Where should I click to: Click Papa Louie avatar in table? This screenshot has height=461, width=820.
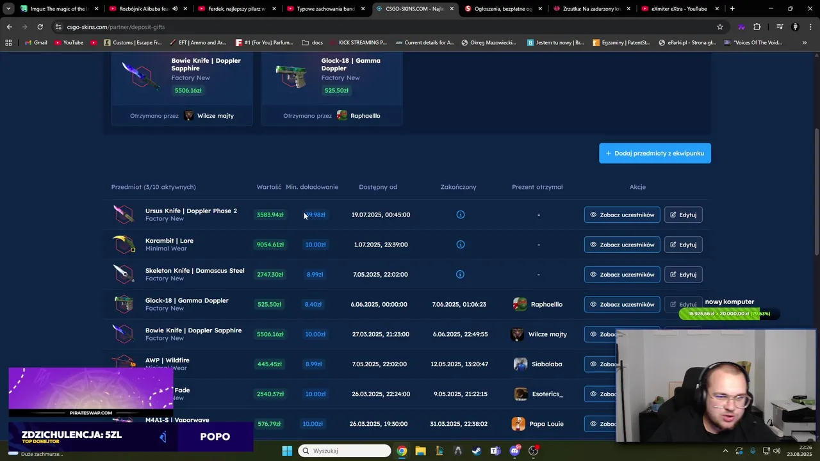click(x=518, y=424)
